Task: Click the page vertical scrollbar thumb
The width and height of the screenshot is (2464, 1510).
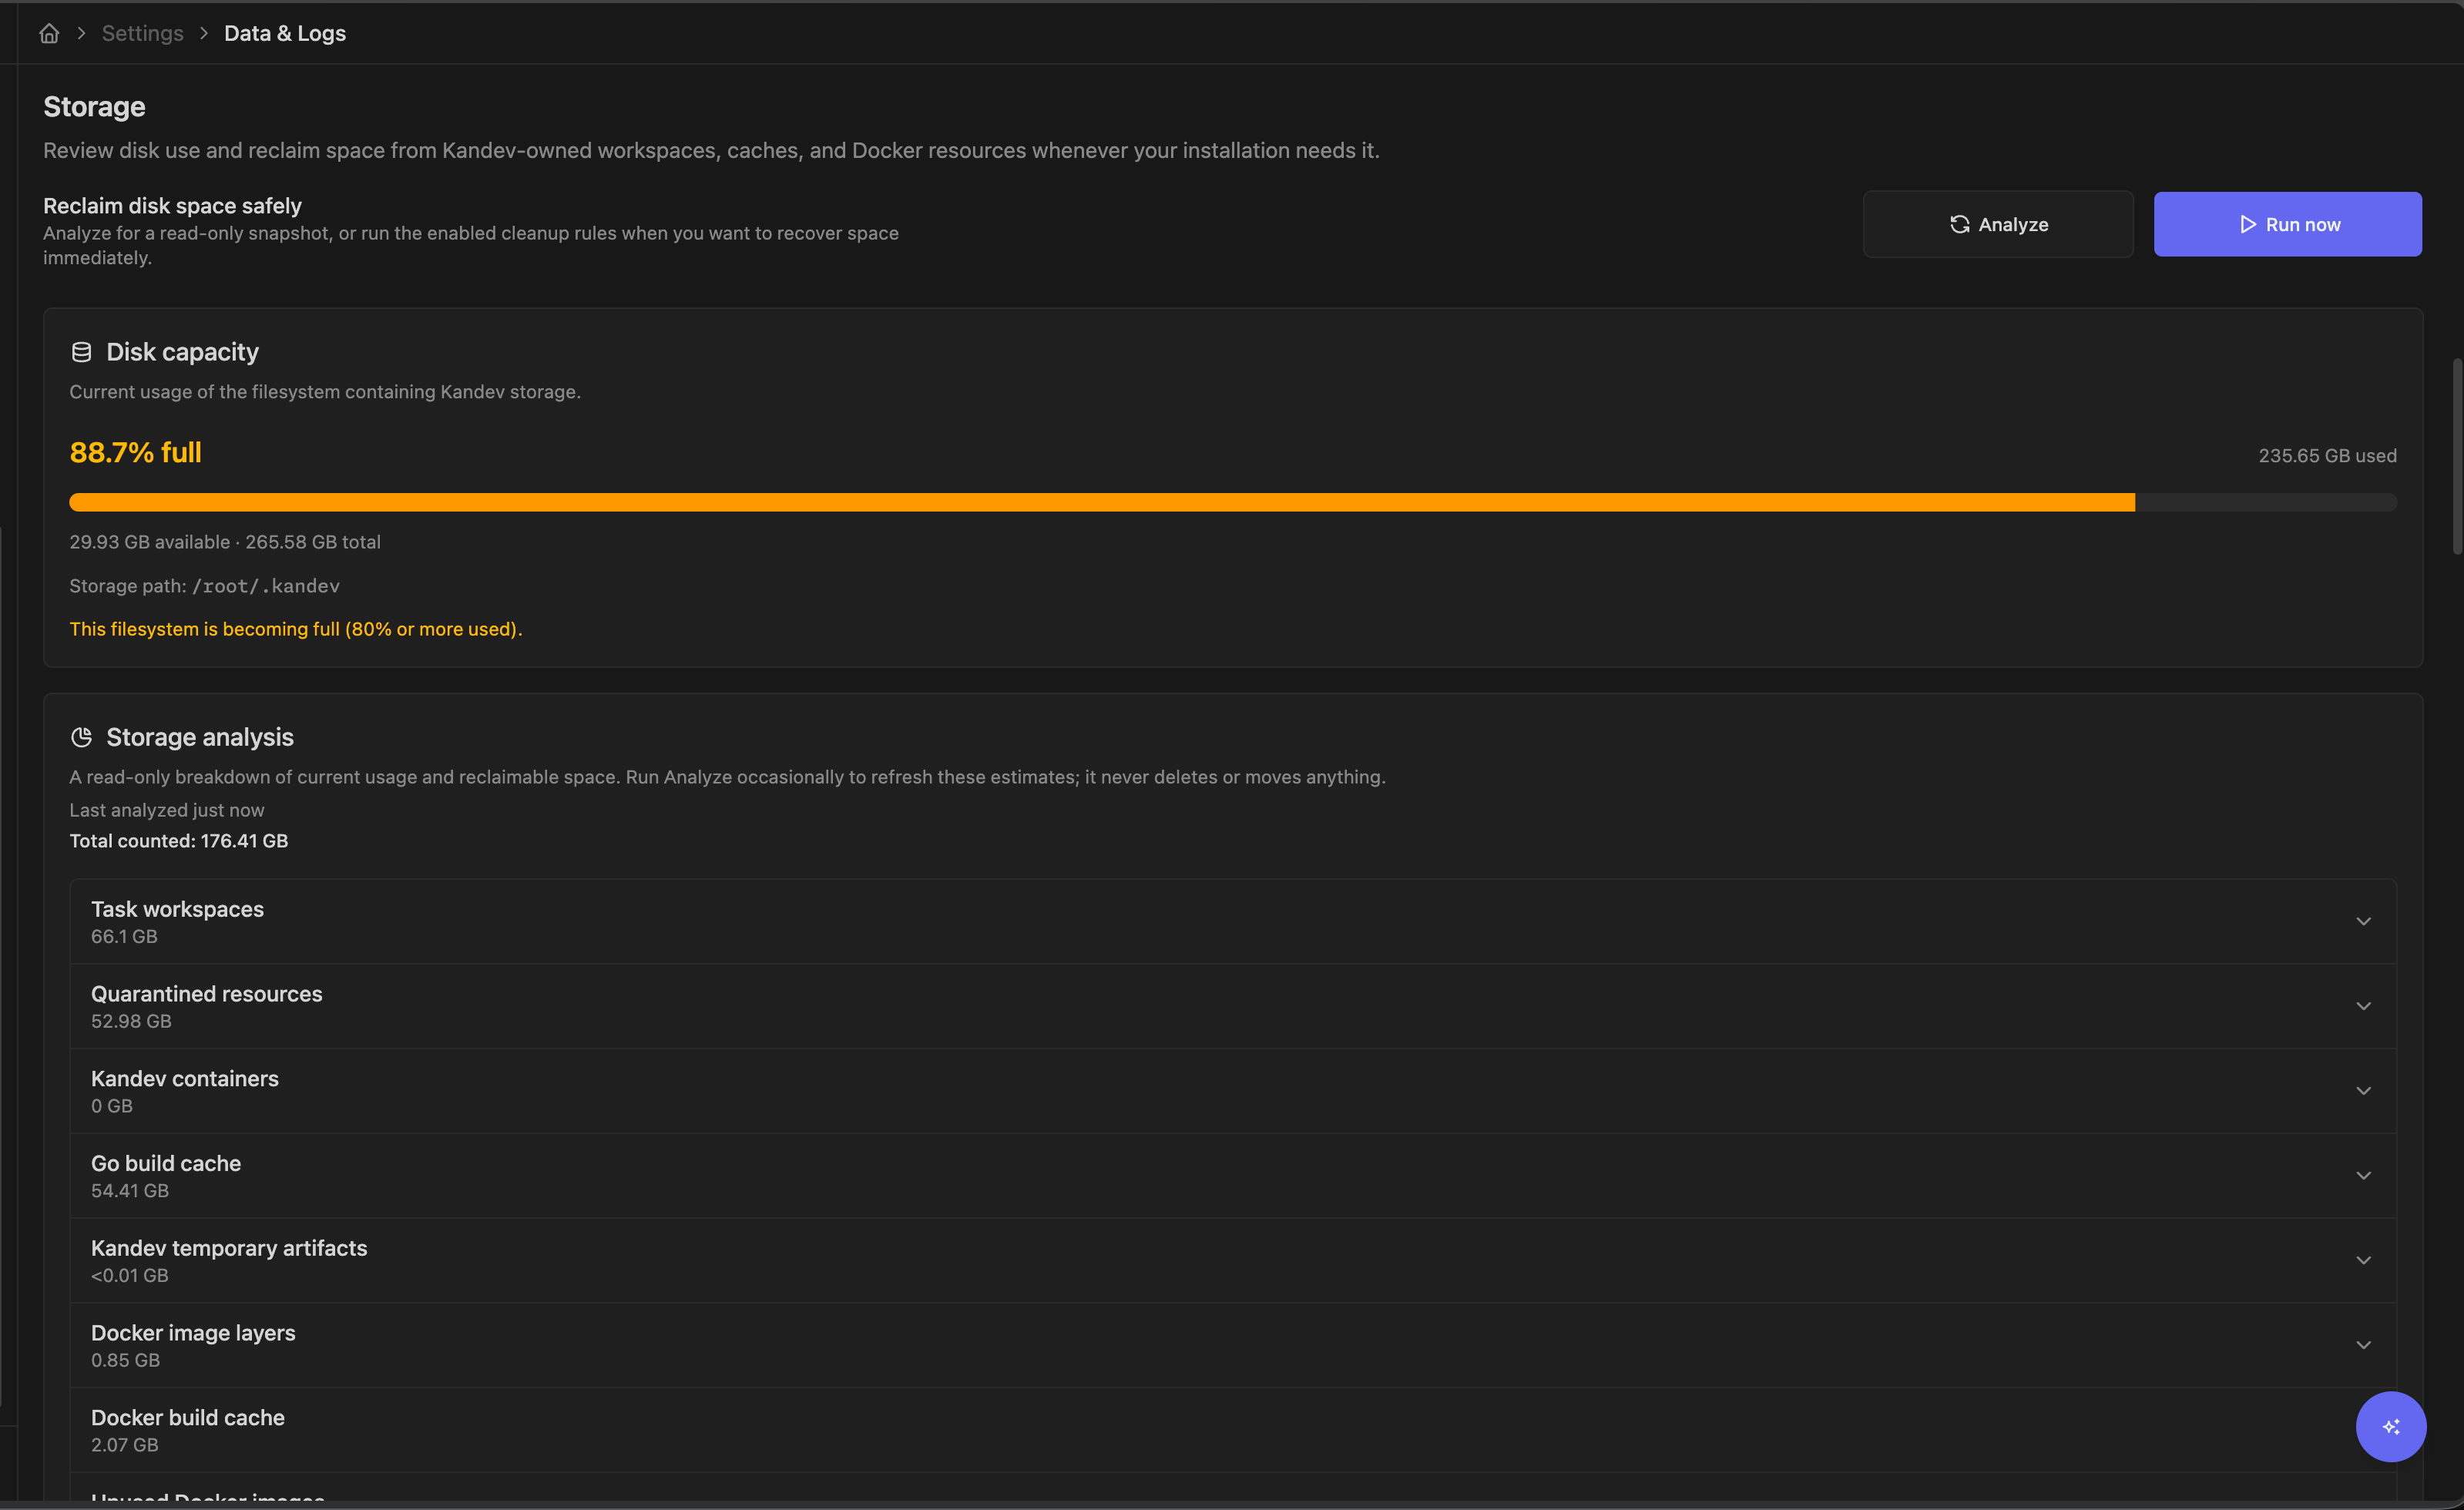Action: coord(2457,456)
